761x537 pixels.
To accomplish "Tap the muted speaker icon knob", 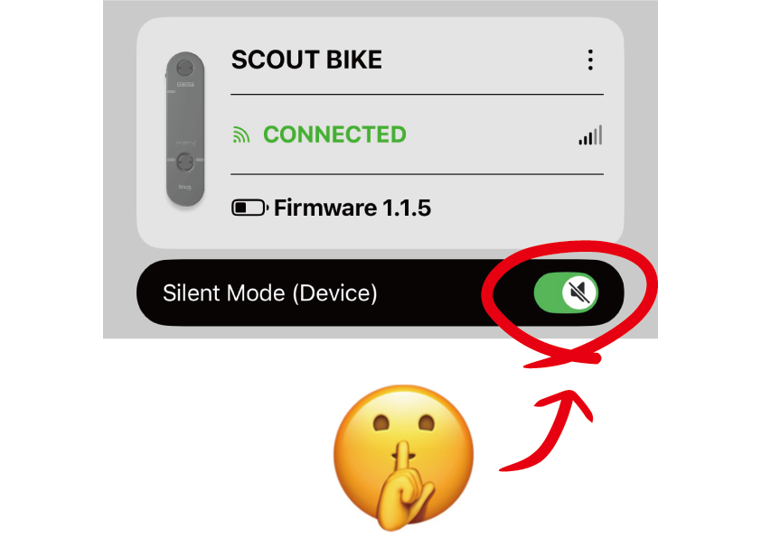I will pos(579,292).
